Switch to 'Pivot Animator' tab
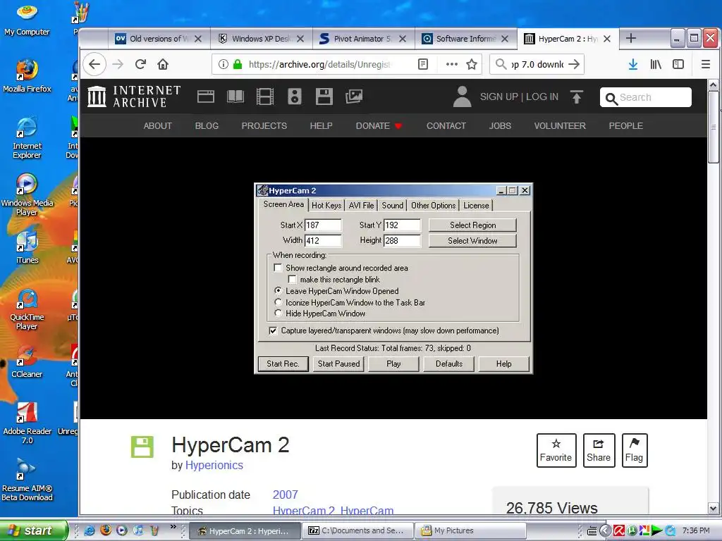722x541 pixels. coord(364,39)
